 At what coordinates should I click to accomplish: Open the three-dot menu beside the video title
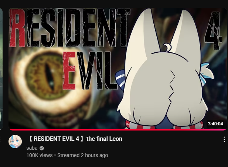click(224, 139)
